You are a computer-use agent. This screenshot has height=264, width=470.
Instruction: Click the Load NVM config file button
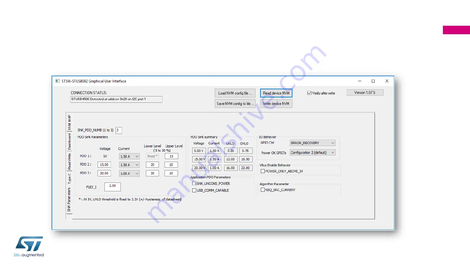point(235,93)
